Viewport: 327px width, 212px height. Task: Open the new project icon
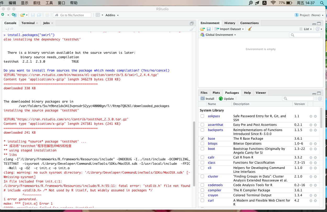tap(14, 15)
